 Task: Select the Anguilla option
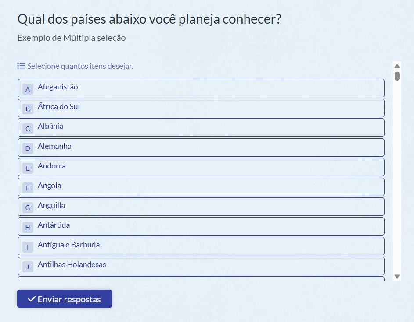point(201,207)
